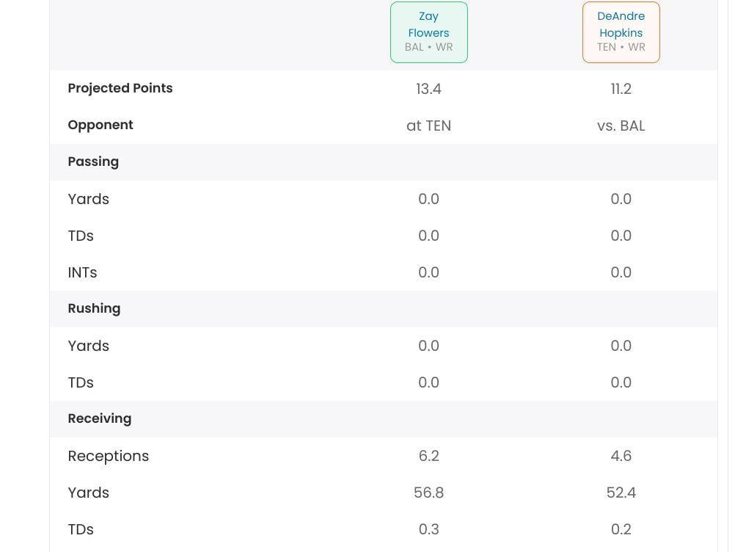
Task: Click the Opponent row label
Action: [x=100, y=125]
